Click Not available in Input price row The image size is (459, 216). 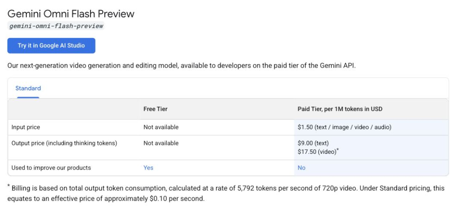click(x=161, y=127)
